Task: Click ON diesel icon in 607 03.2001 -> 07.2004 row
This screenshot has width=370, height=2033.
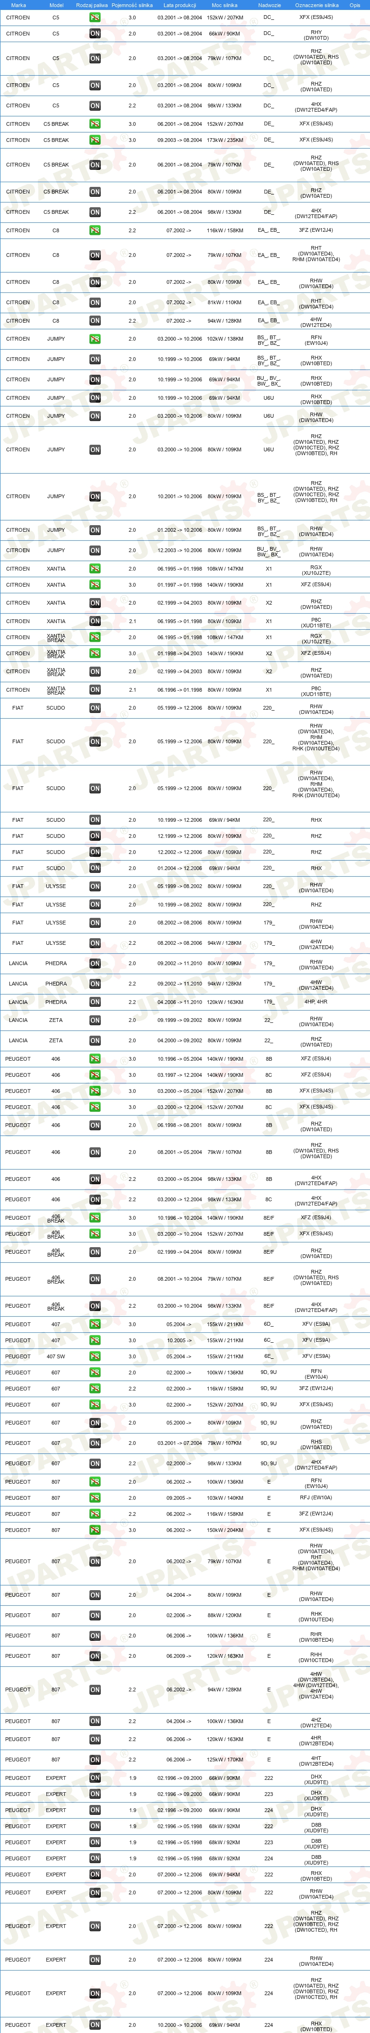Action: tap(95, 1443)
